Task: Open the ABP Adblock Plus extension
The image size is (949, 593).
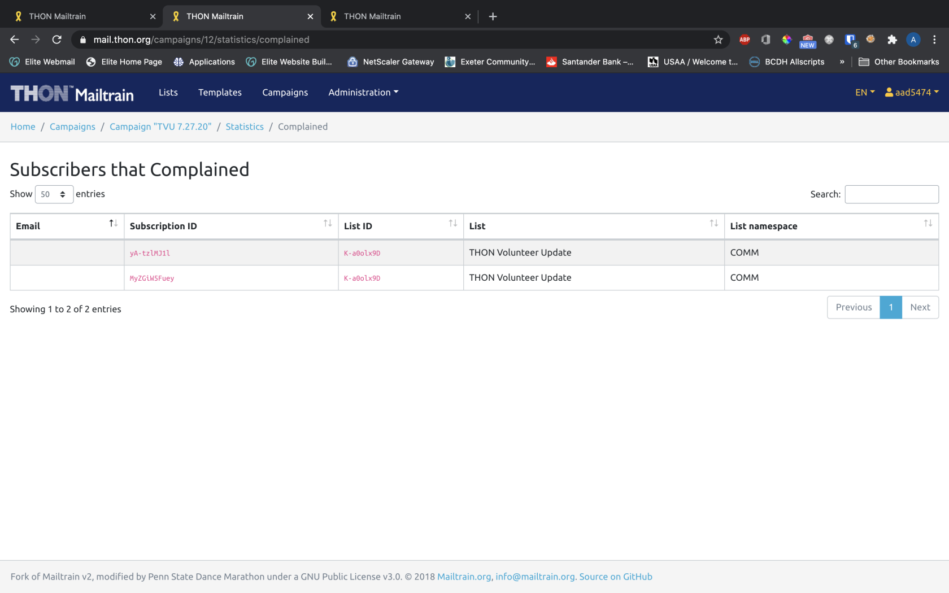Action: (745, 40)
